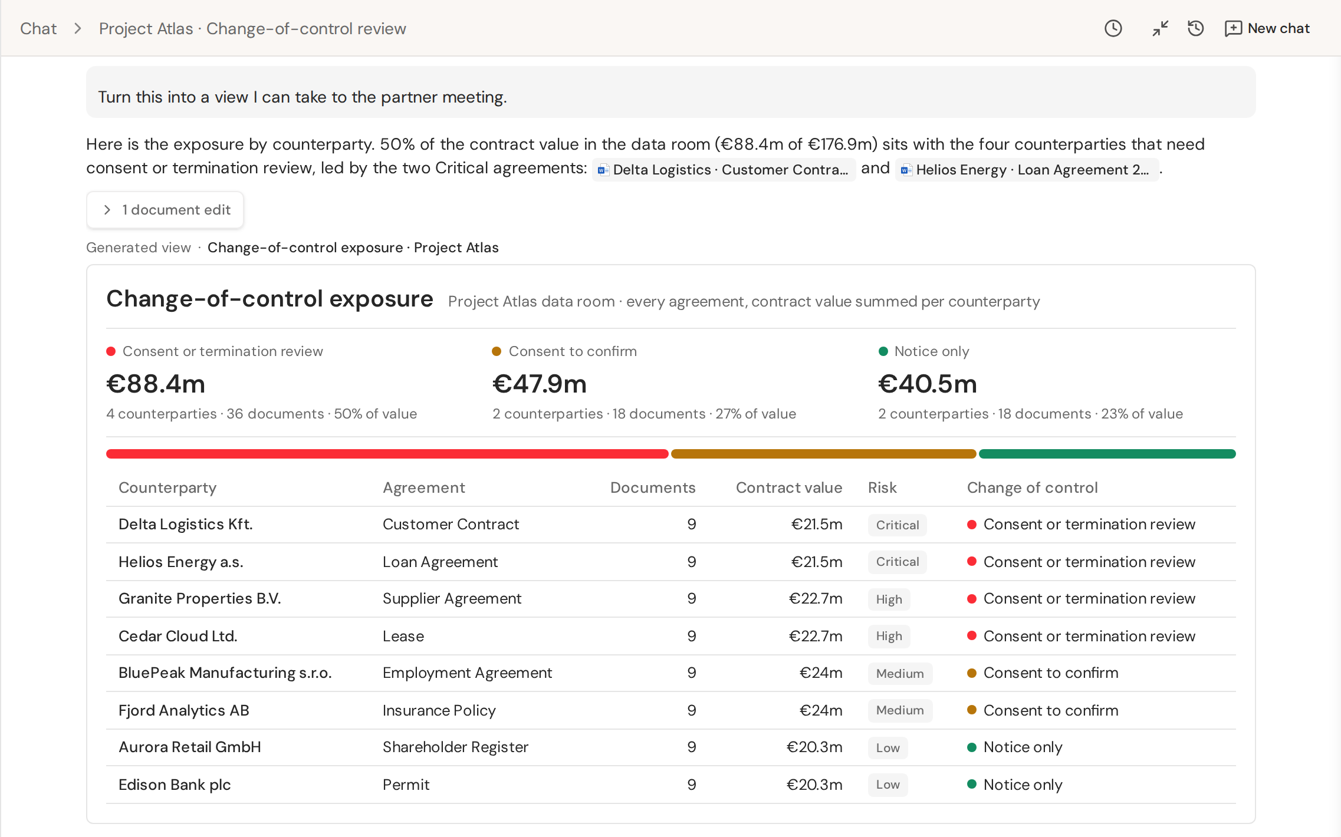Select Granite Properties B.V. counterparty

coord(200,598)
